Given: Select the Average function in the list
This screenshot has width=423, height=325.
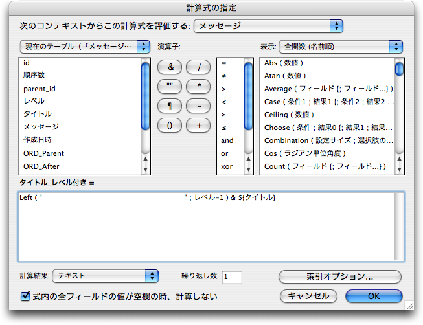Looking at the screenshot, I should point(326,89).
